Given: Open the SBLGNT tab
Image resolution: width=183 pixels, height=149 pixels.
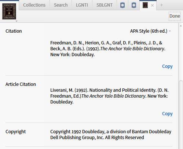Looking at the screenshot, I should pos(105,5).
